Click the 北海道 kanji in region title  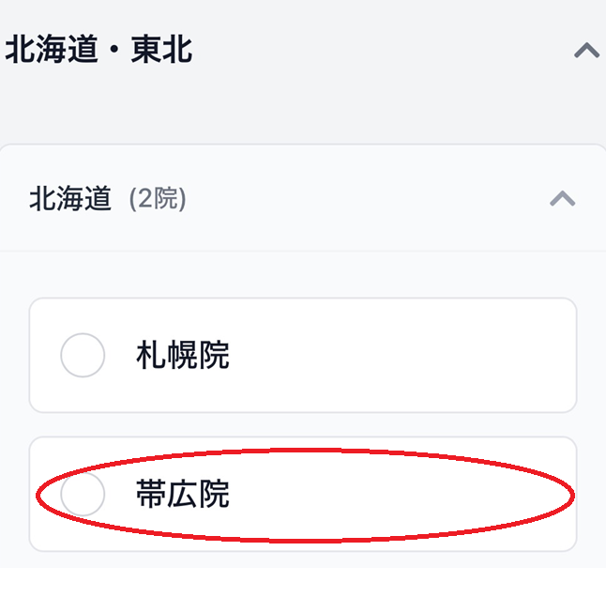pos(52,50)
